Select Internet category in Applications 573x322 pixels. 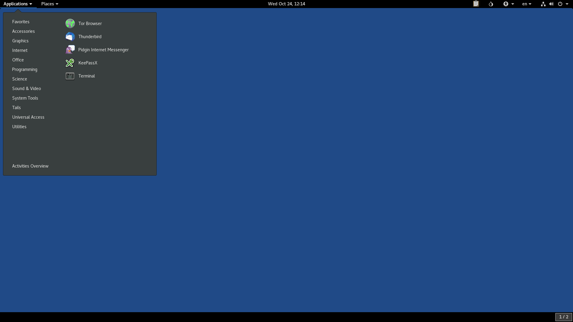(x=20, y=50)
